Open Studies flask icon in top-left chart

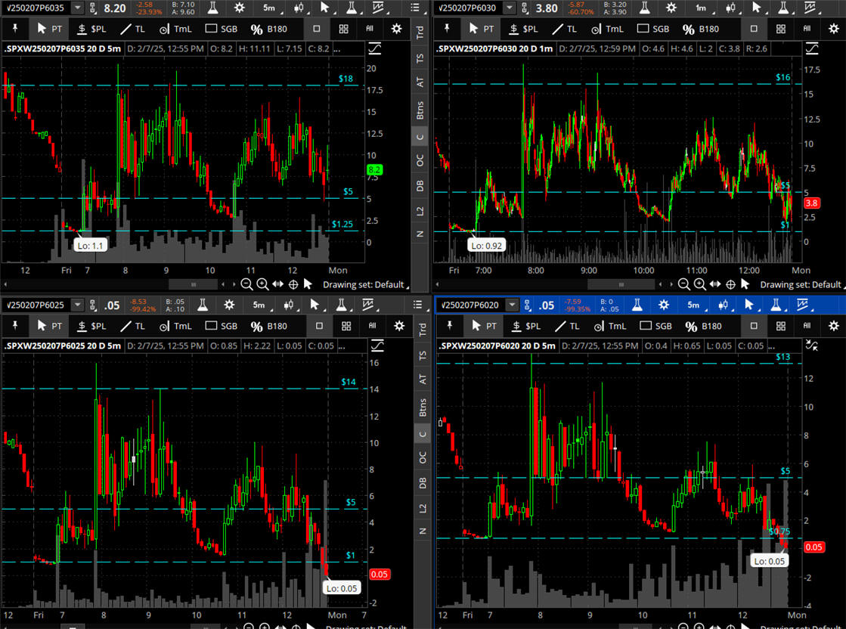pos(215,8)
